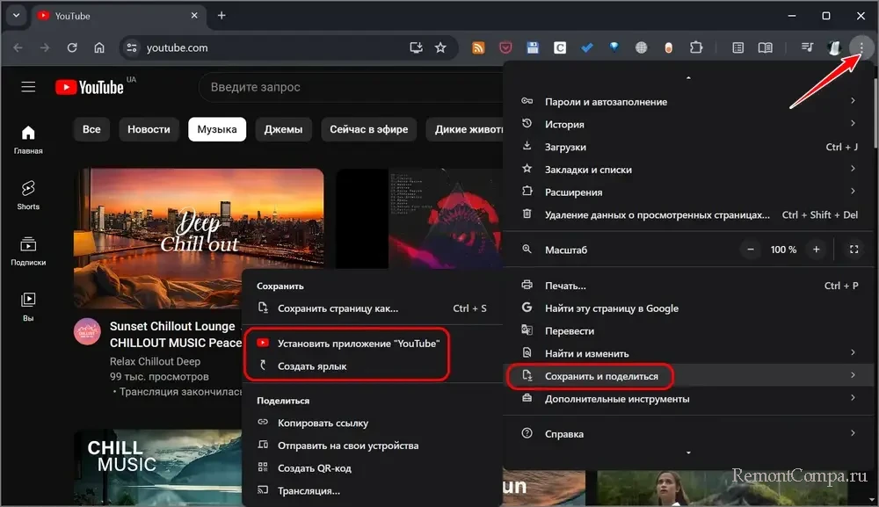Open Подписки in YouTube sidebar
This screenshot has height=507, width=879.
click(x=28, y=250)
